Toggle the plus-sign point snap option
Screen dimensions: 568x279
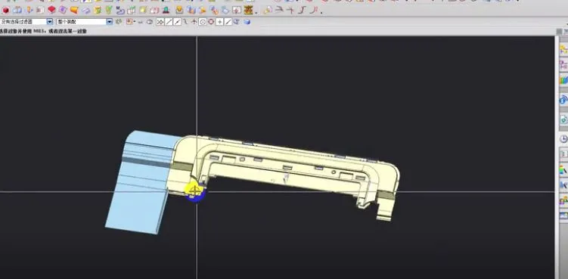[219, 22]
